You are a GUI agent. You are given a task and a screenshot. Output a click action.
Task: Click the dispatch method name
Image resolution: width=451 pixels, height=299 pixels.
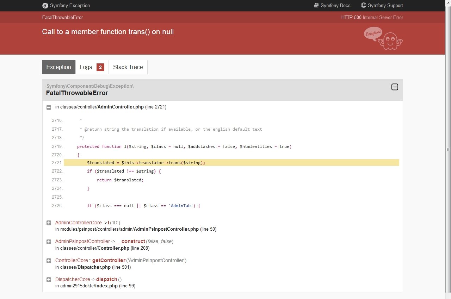pyautogui.click(x=107, y=280)
